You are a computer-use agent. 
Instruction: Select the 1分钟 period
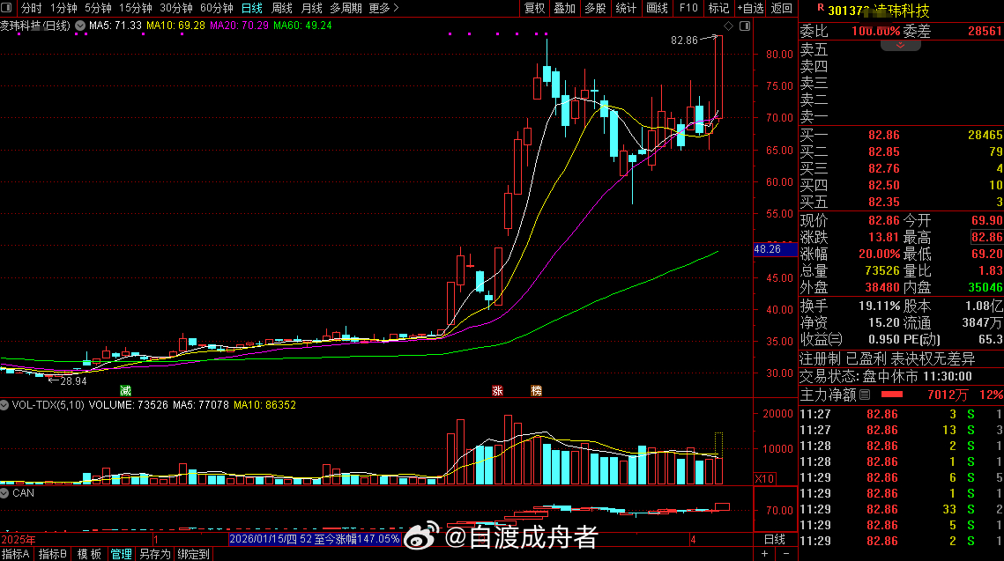(x=63, y=8)
